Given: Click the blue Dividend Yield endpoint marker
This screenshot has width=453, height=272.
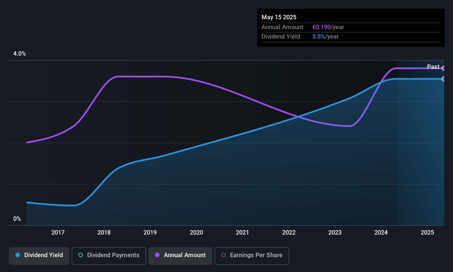Looking at the screenshot, I should point(443,79).
